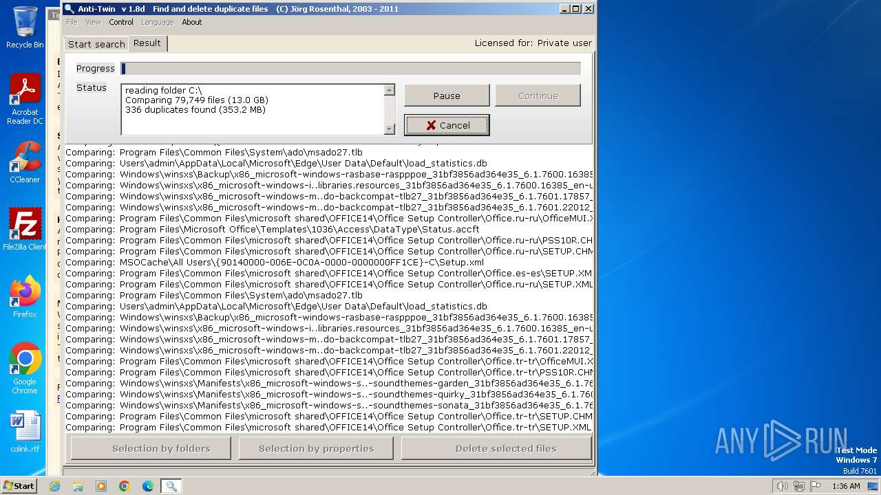
Task: Select the Office.tr-tr PSS10R.CHM log line
Action: [329, 372]
